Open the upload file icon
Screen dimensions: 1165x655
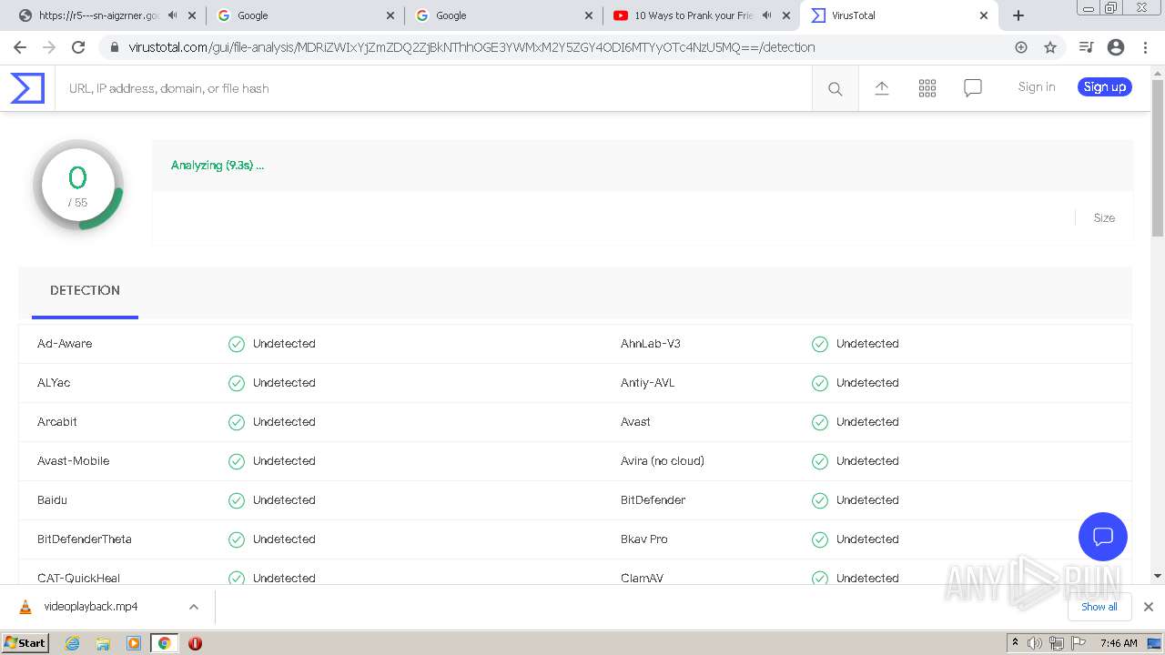(x=881, y=88)
